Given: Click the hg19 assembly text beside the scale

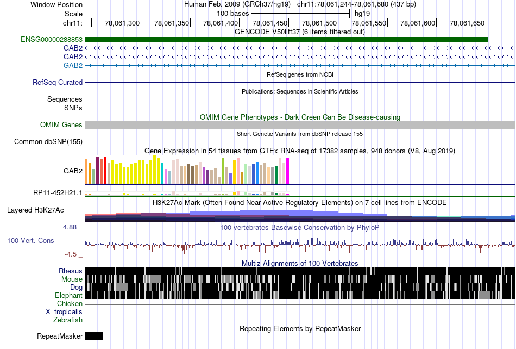Looking at the screenshot, I should click(x=362, y=14).
